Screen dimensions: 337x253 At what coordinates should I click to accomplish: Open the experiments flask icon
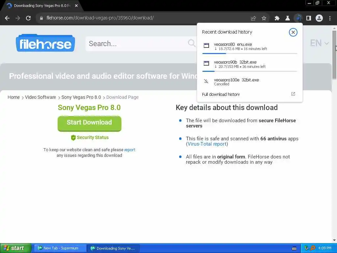point(288,18)
